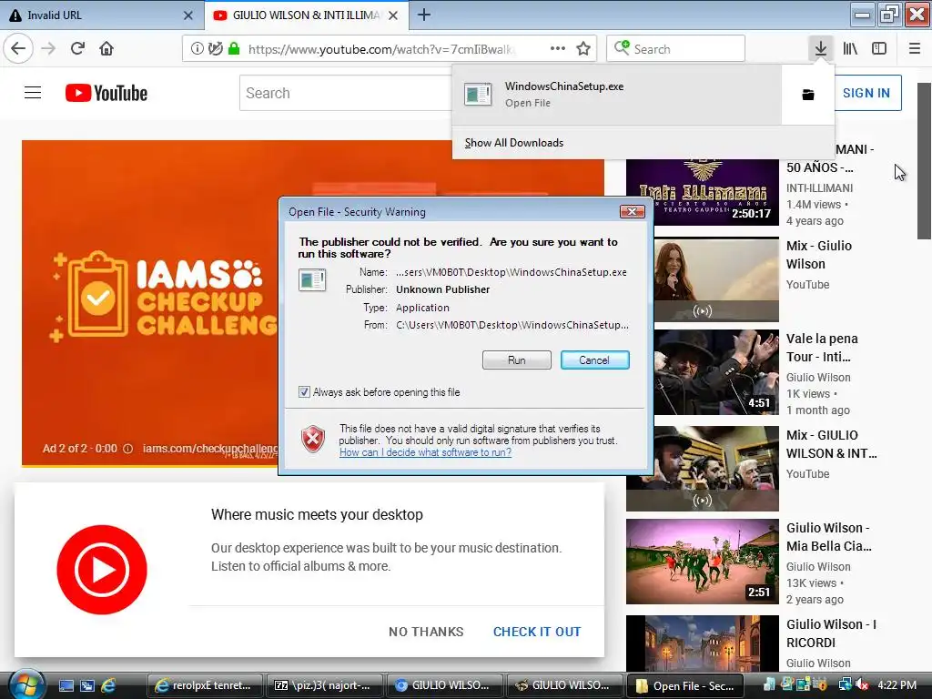Open containing folder for WindowsChinaSetup.exe
Image resolution: width=932 pixels, height=699 pixels.
click(808, 95)
